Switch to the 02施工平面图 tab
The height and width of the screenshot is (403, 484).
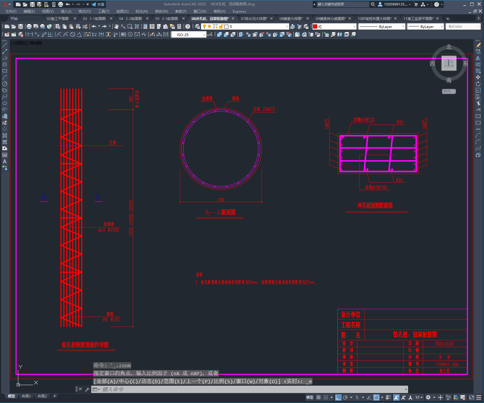pyautogui.click(x=58, y=19)
